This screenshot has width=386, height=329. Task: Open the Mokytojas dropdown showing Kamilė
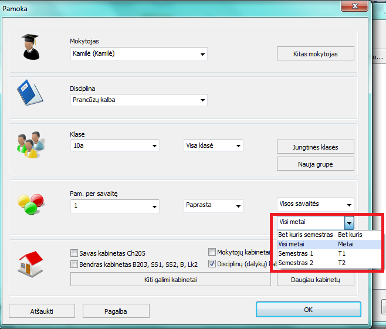[138, 54]
